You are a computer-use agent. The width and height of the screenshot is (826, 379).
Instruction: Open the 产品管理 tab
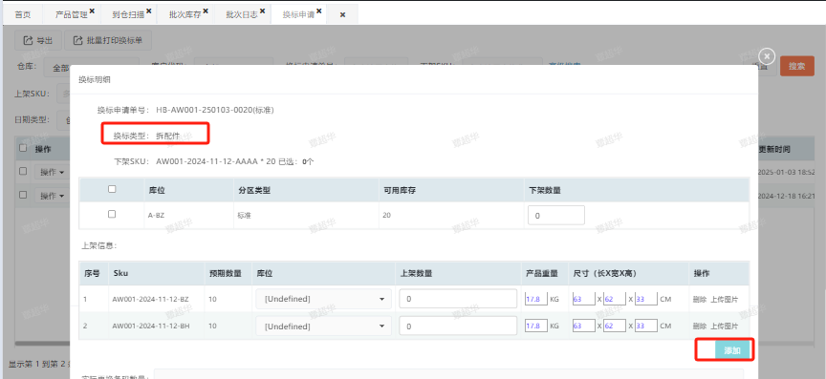click(72, 14)
